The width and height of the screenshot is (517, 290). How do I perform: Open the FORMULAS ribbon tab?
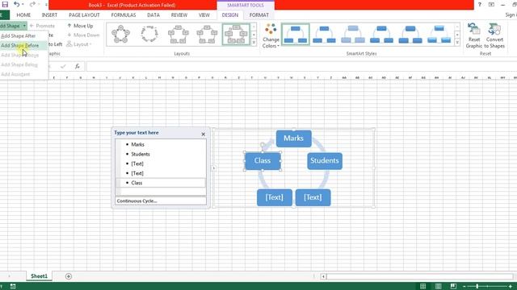tap(124, 15)
